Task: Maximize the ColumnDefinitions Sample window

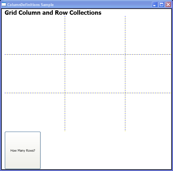Action: click(161, 5)
